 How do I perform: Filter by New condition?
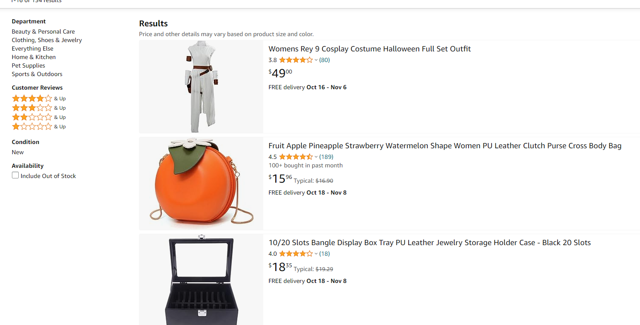coord(18,152)
